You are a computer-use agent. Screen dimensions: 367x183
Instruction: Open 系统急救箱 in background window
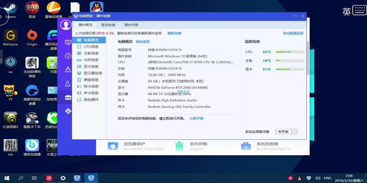click(x=266, y=146)
